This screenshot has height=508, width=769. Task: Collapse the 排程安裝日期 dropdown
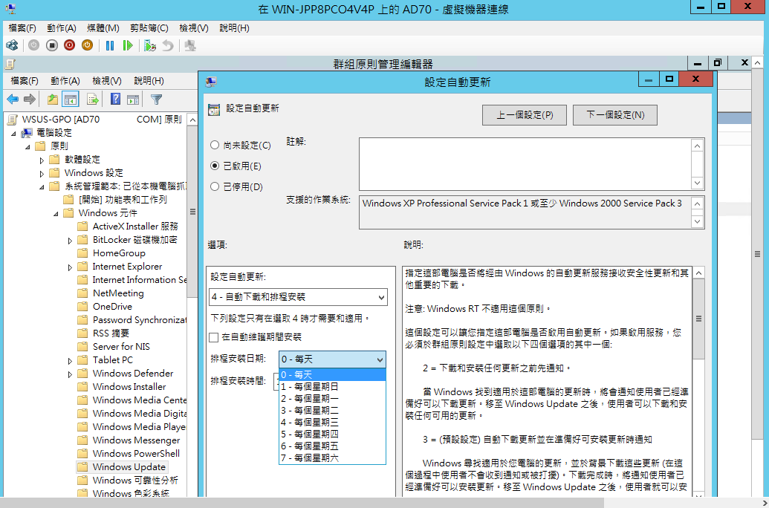(x=380, y=359)
